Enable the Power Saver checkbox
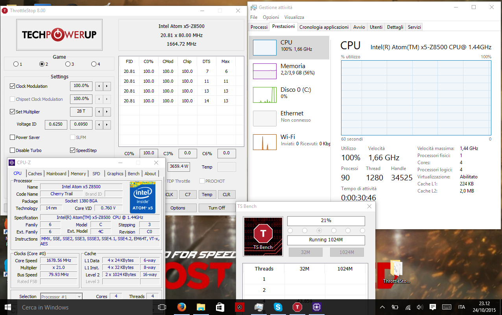The image size is (502, 315). [x=12, y=137]
